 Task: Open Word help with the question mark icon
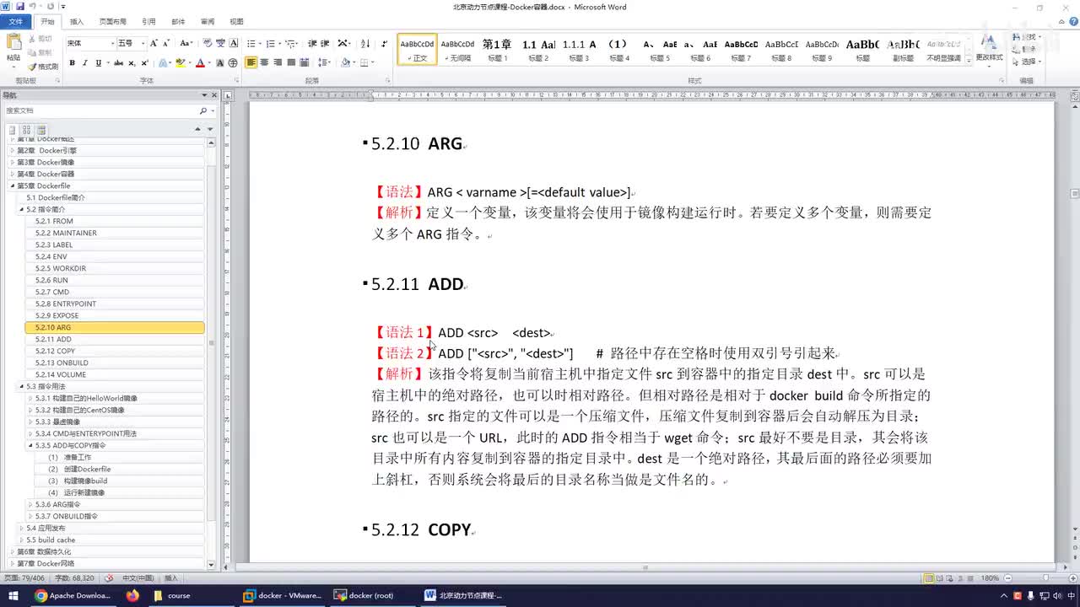tap(1072, 22)
